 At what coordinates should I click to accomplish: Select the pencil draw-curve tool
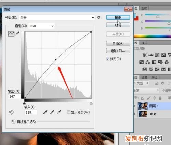click(x=17, y=34)
